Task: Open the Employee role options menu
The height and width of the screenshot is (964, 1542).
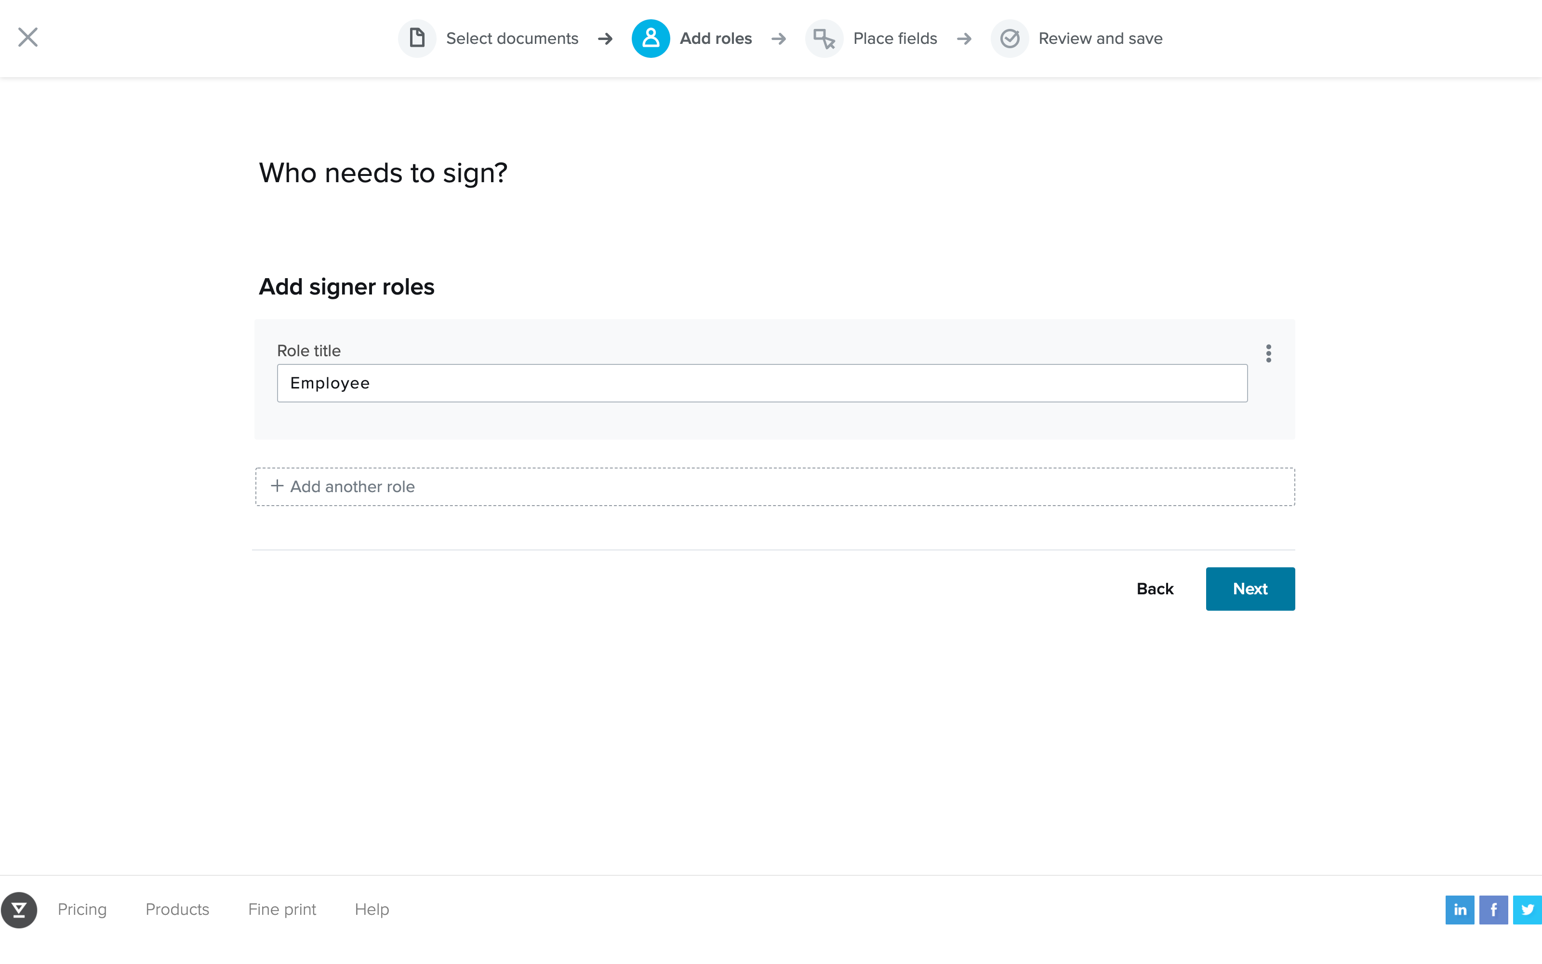Action: (x=1269, y=353)
